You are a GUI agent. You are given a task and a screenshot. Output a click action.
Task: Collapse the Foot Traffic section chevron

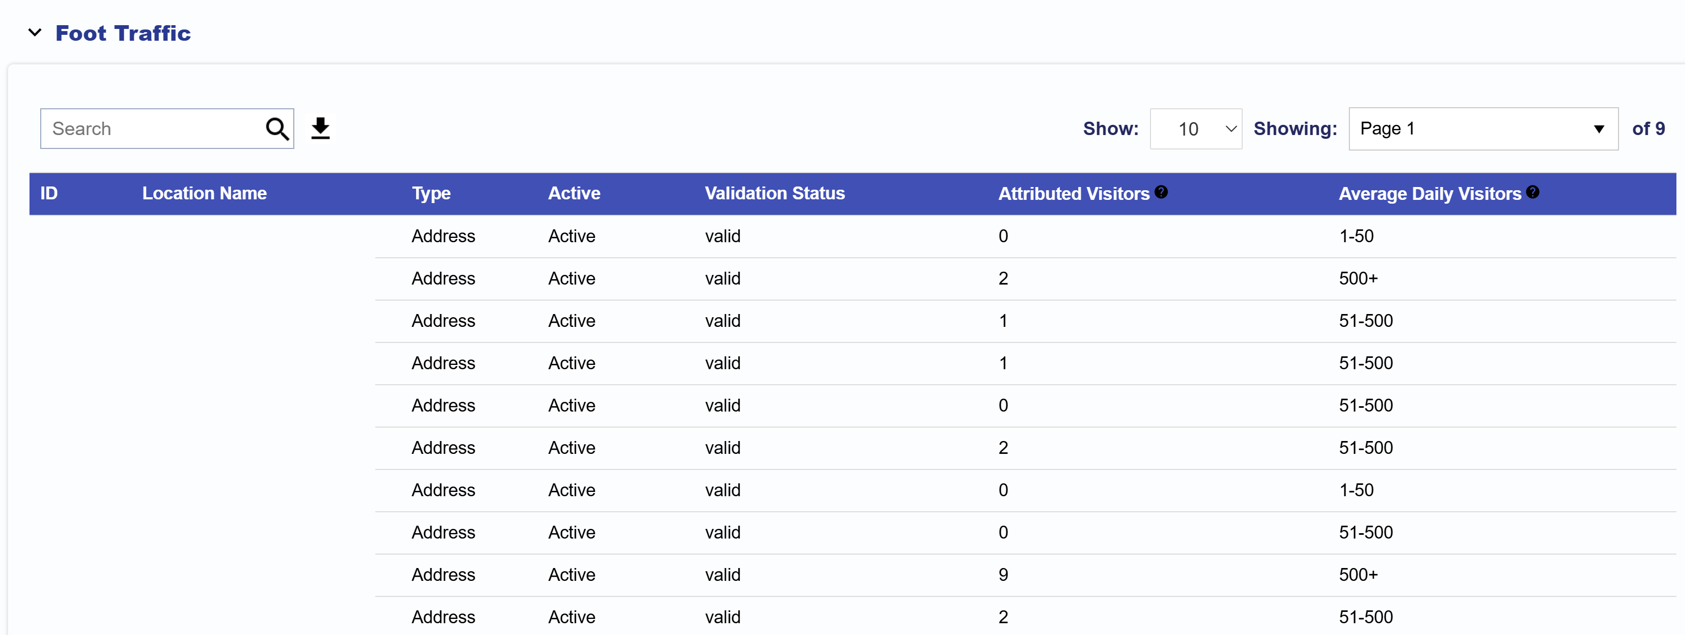tap(35, 33)
